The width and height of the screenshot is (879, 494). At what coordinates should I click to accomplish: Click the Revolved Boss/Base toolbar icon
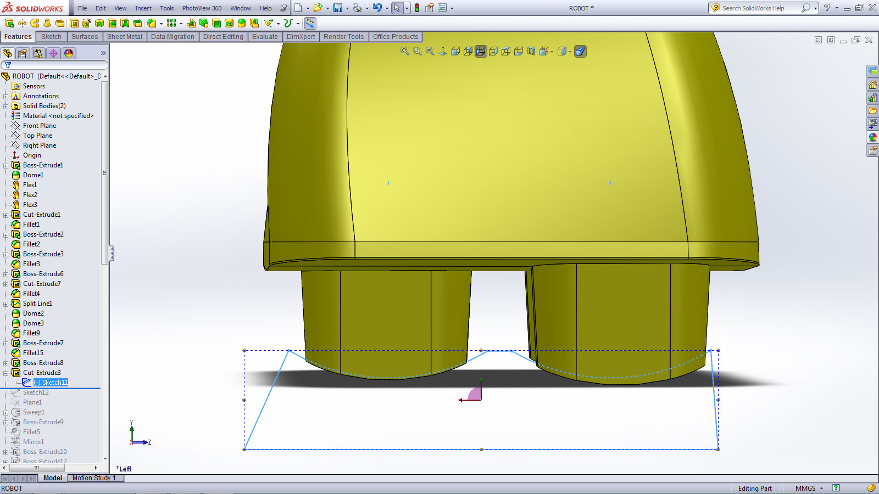(x=22, y=23)
